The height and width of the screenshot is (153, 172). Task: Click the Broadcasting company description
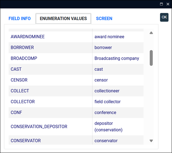coord(117,58)
